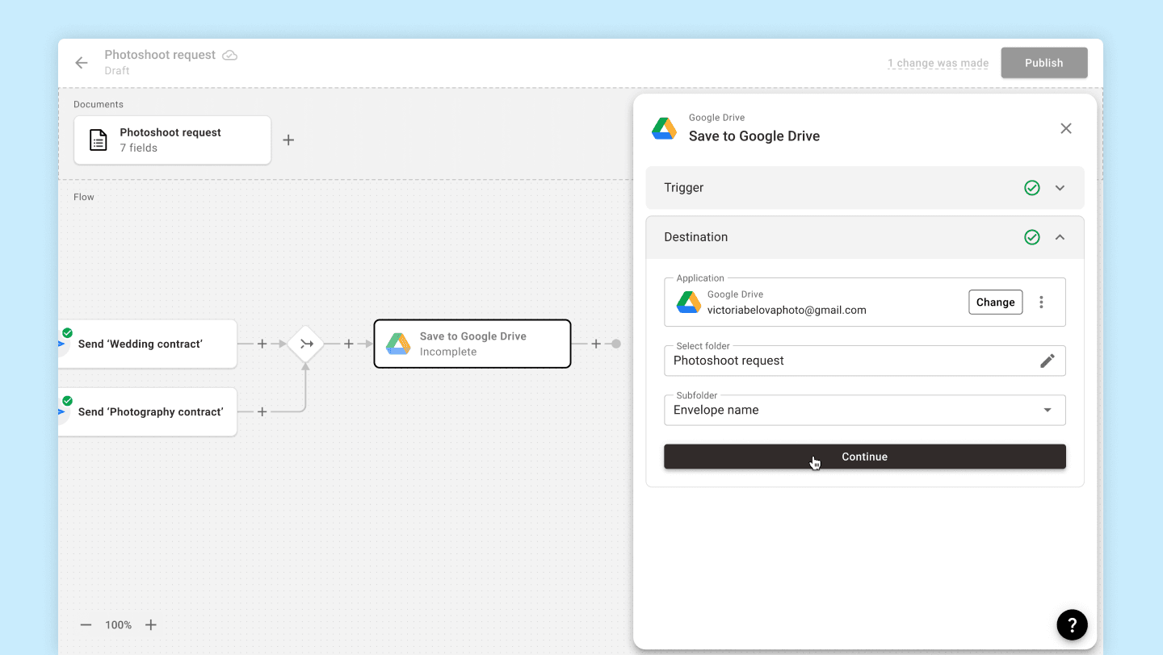Close the Save to Google Drive panel
The width and height of the screenshot is (1163, 655).
pyautogui.click(x=1066, y=128)
